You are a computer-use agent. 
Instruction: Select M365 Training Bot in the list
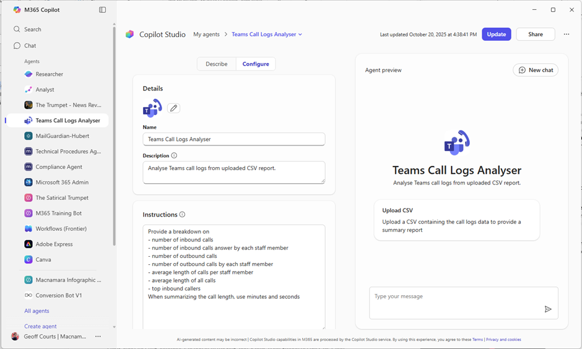[59, 213]
